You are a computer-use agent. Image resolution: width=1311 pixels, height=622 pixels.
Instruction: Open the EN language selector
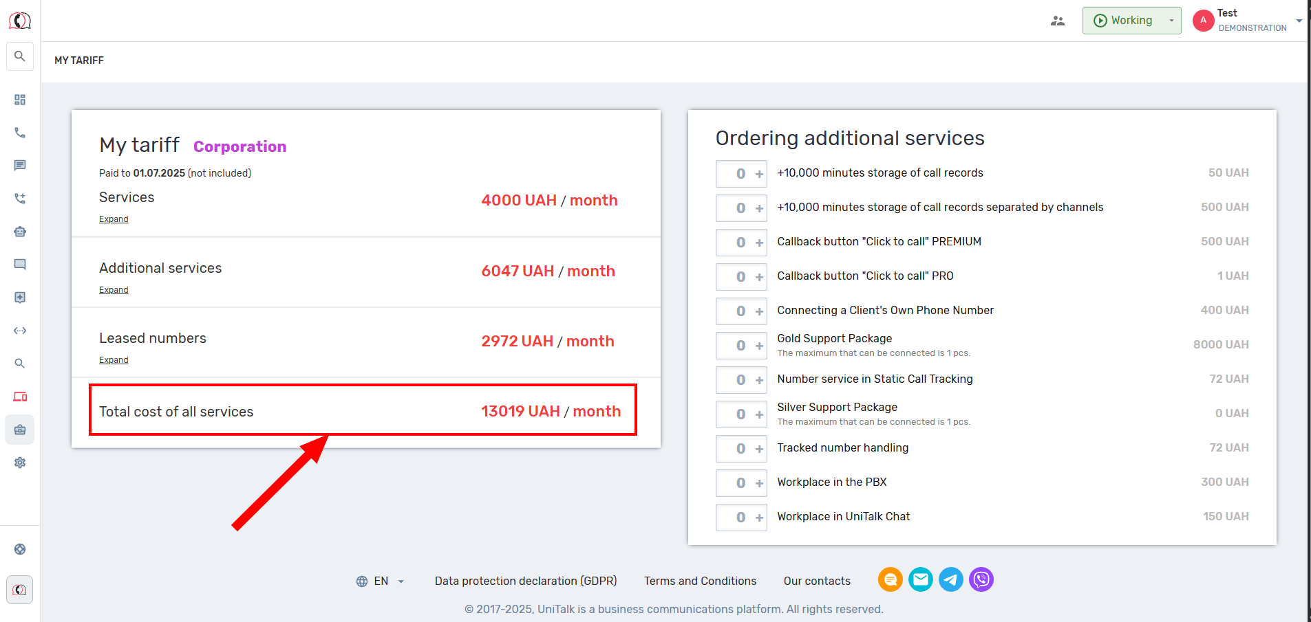[381, 581]
